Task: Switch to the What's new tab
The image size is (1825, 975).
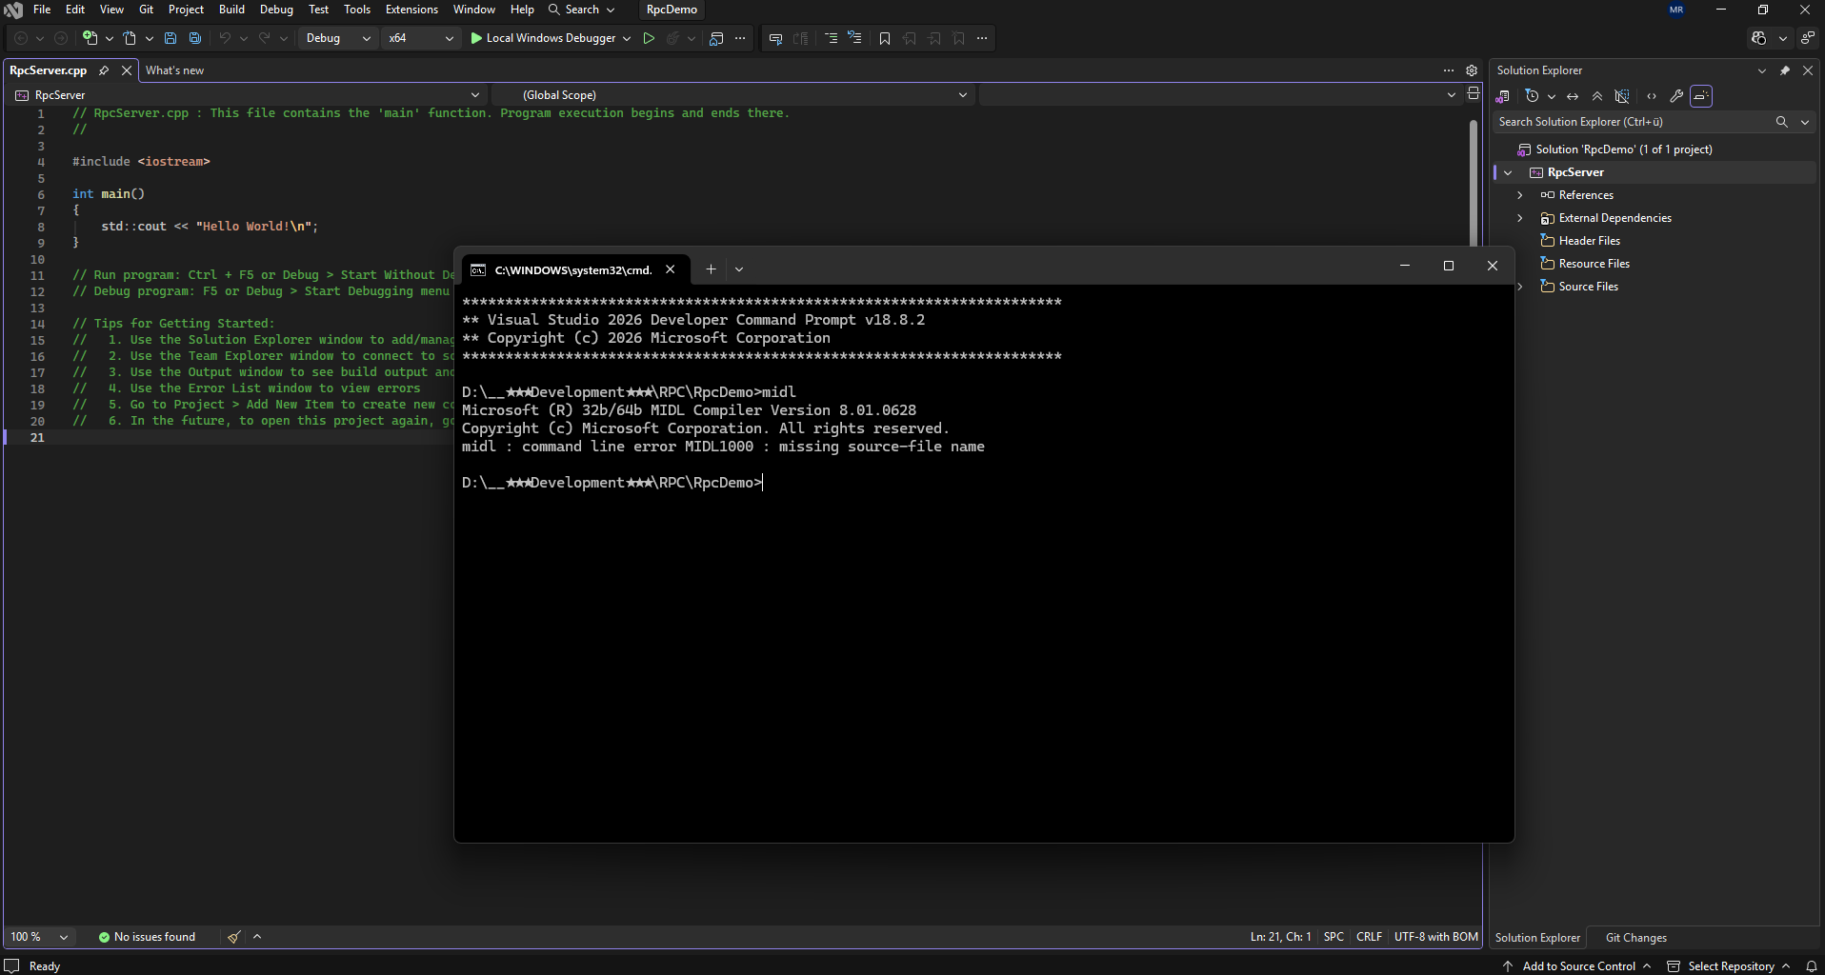Action: coord(174,70)
